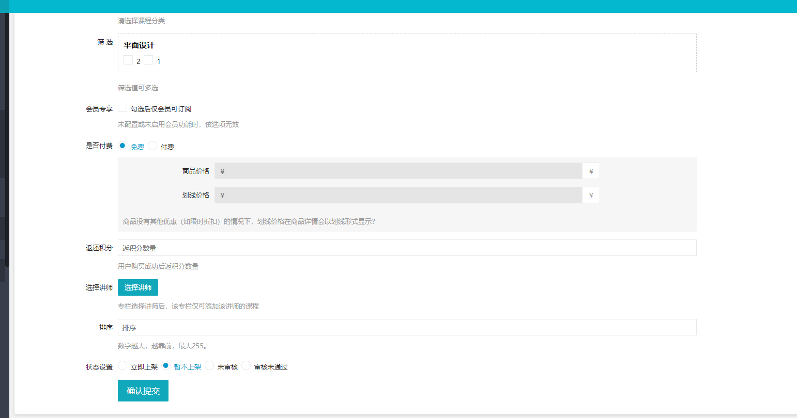This screenshot has width=797, height=418.
Task: Select the 免费 radio option
Action: coord(122,146)
